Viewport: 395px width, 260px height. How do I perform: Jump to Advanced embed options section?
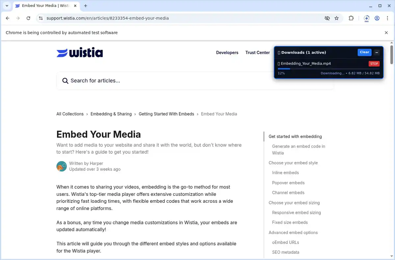(x=293, y=232)
